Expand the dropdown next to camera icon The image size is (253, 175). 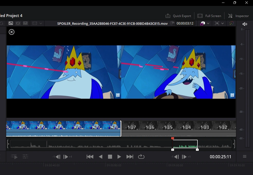point(208,23)
